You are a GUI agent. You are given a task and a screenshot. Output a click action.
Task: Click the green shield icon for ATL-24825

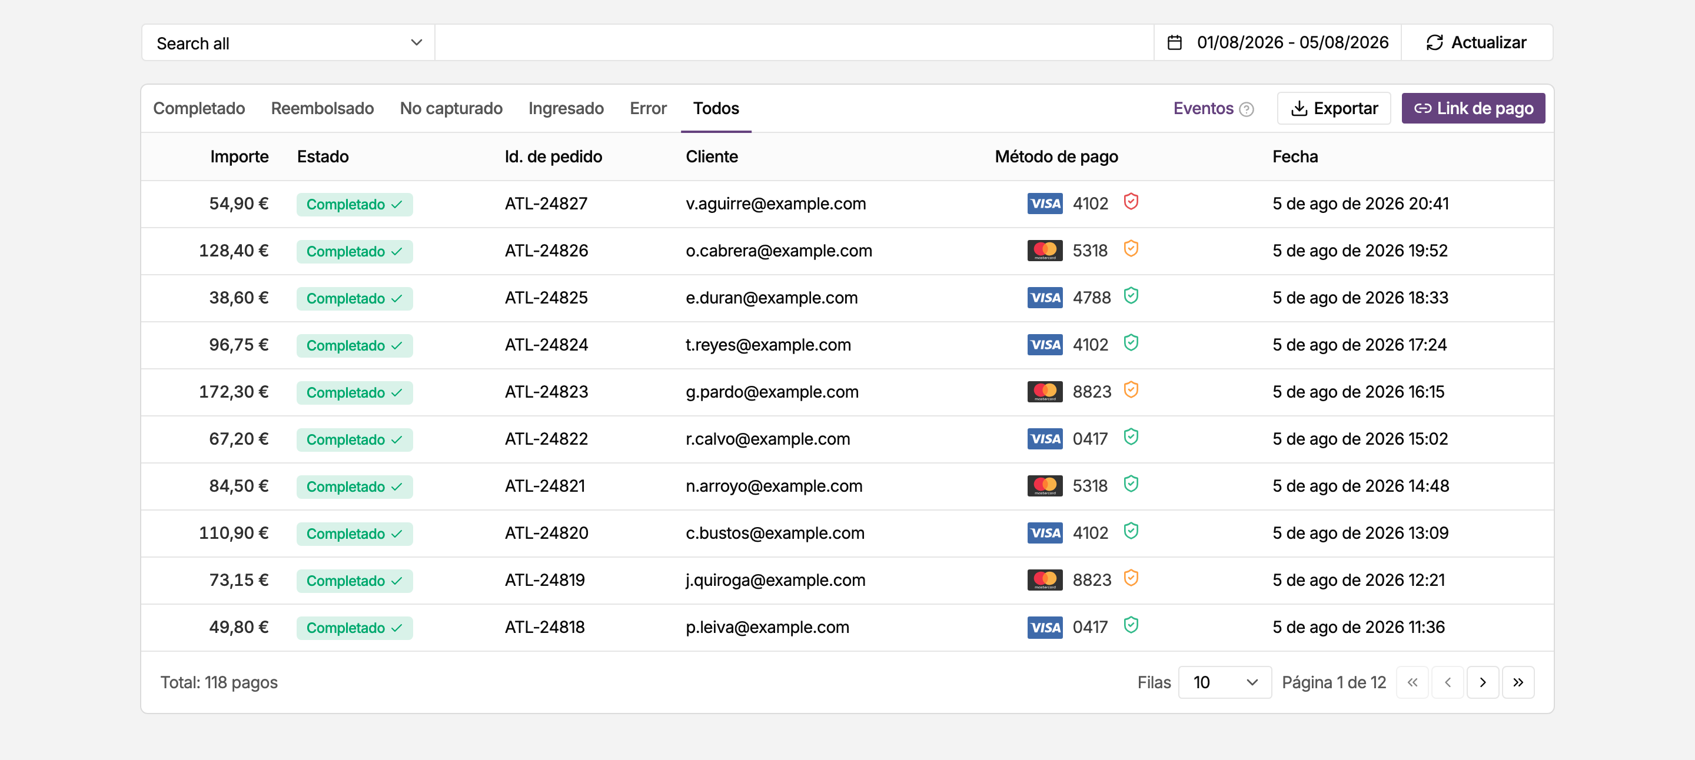pyautogui.click(x=1131, y=296)
